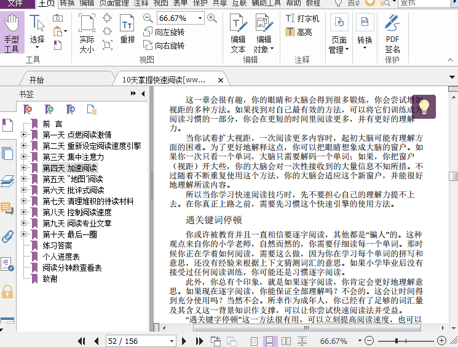Go to the previous page
Image resolution: width=458 pixels, height=347 pixels.
point(97,341)
